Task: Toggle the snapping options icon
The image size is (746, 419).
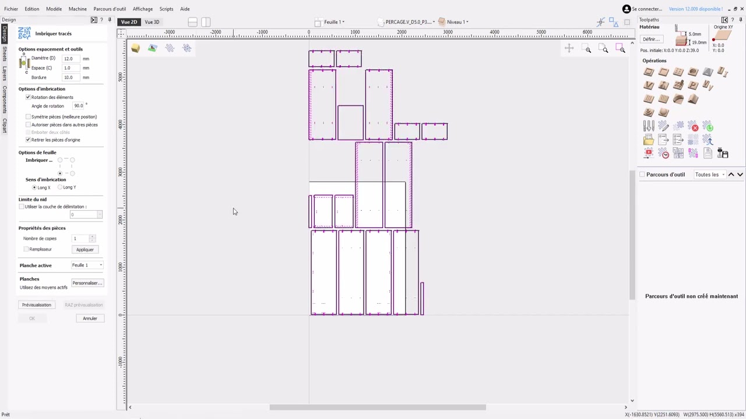Action: click(x=601, y=22)
